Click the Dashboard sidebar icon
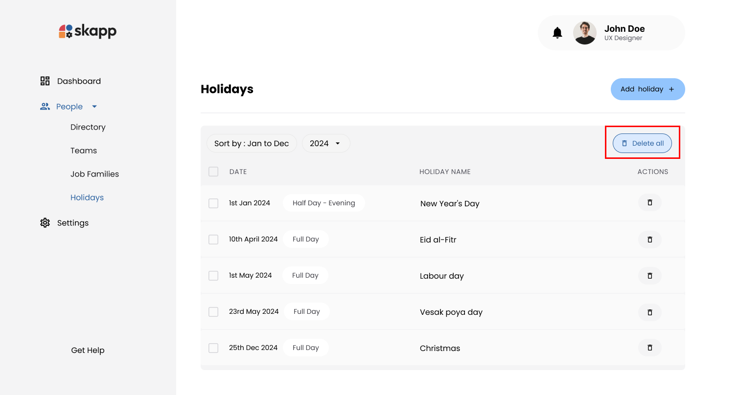This screenshot has width=740, height=395. click(x=45, y=81)
